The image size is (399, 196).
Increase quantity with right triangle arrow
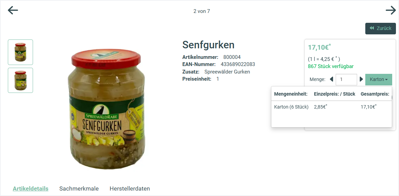361,79
